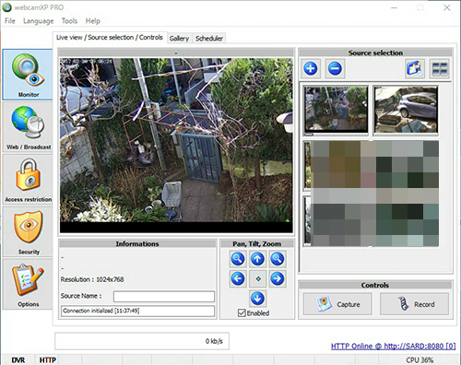Click the webcamXP app icon in title bar
Image resolution: width=461 pixels, height=365 pixels.
tap(6, 7)
